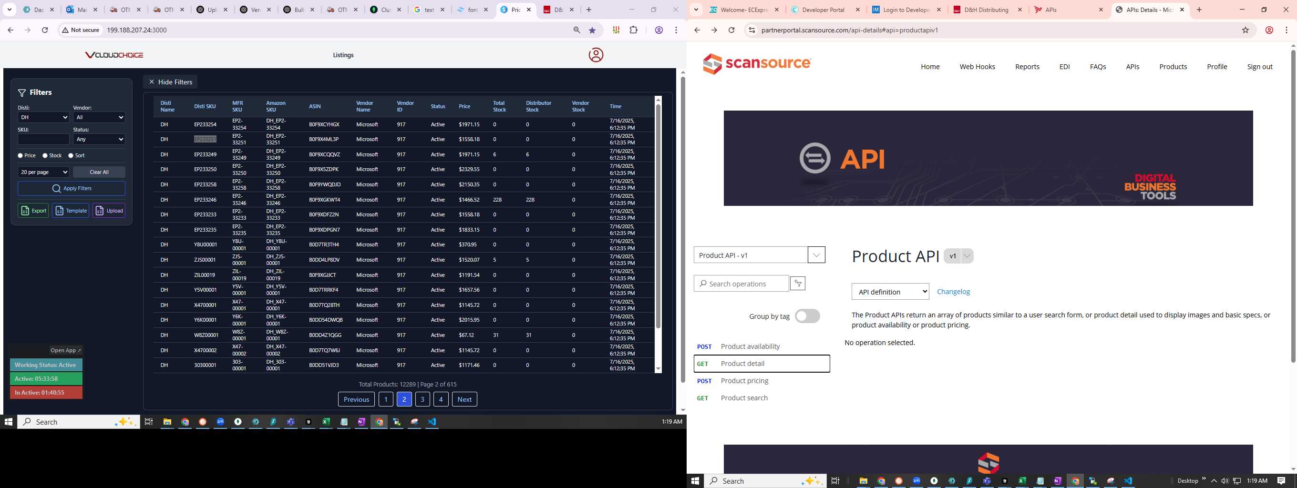Screen dimensions: 1297x488
Task: Click Next page button in listings
Action: (464, 399)
